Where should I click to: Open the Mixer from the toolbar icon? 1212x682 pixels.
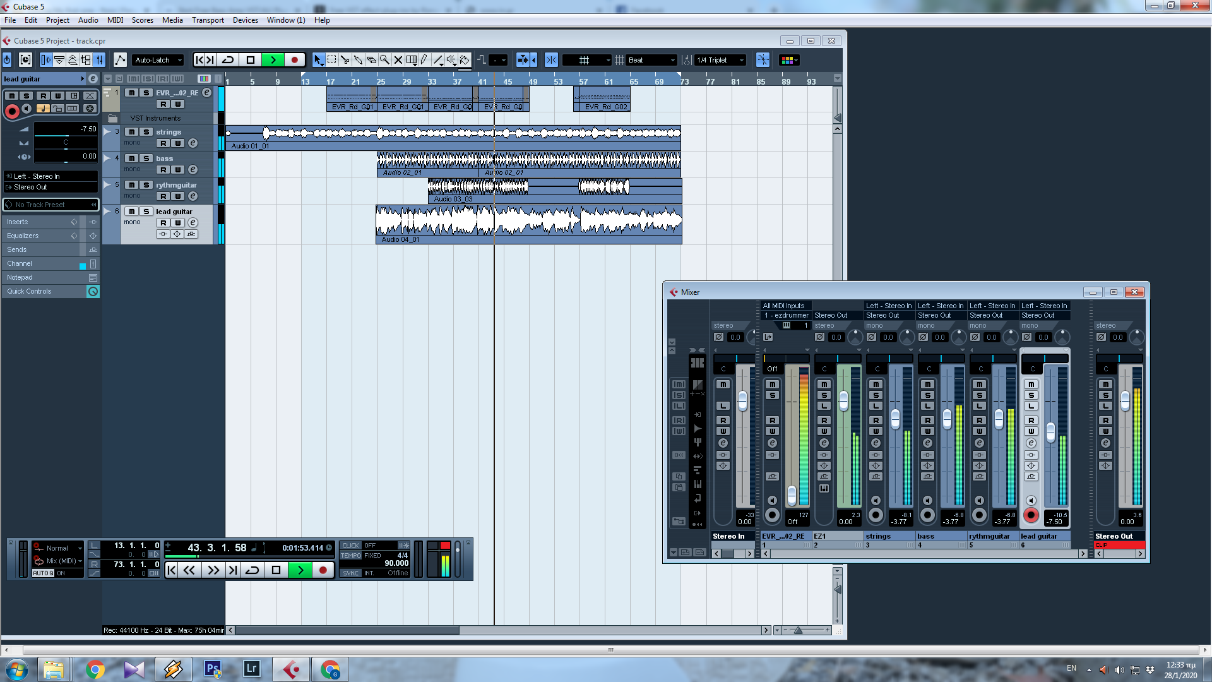coord(99,60)
